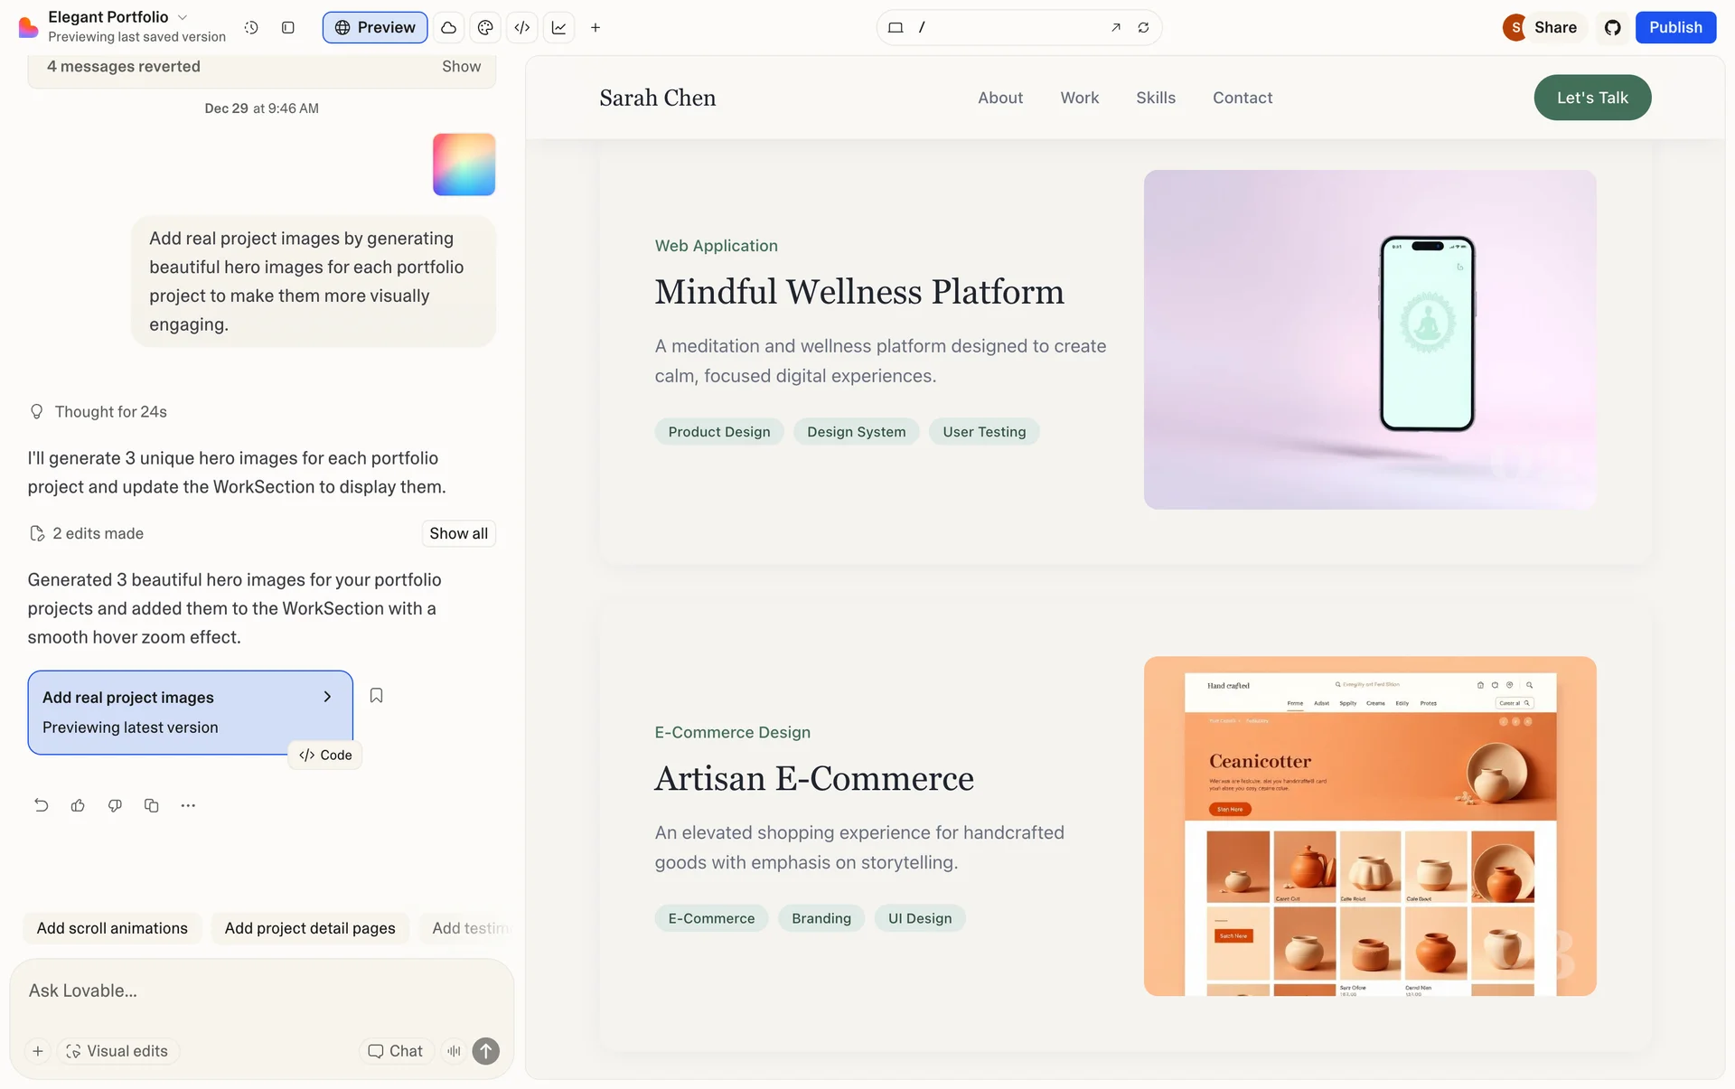Toggle Chat mode button
The width and height of the screenshot is (1735, 1089).
pyautogui.click(x=396, y=1050)
